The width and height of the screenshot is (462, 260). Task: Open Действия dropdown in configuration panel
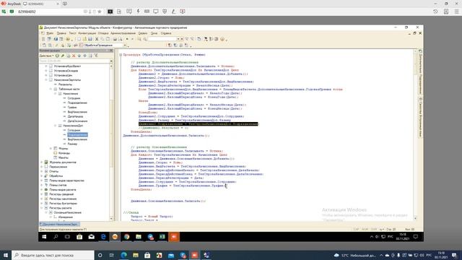tap(47, 56)
